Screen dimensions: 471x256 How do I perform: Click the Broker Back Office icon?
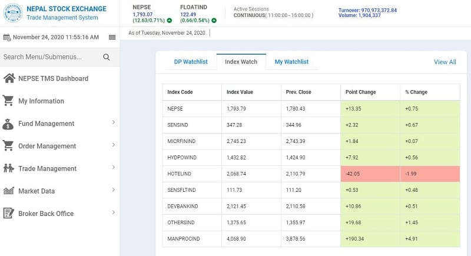point(9,213)
